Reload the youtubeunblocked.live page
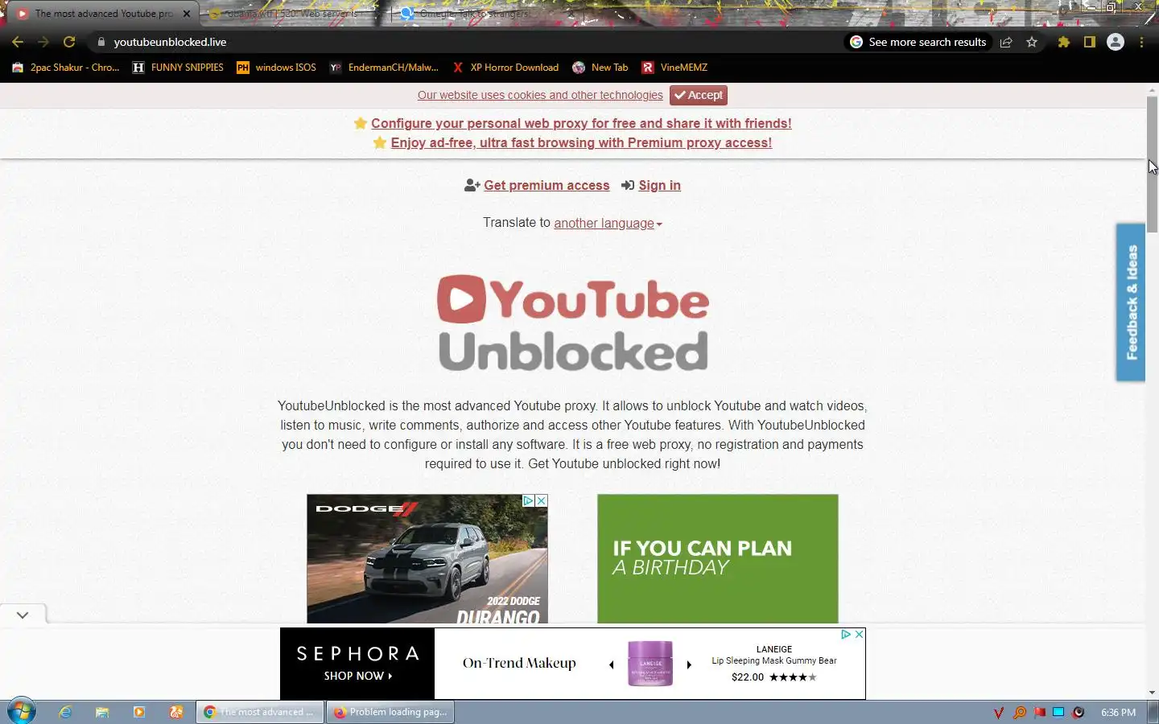The width and height of the screenshot is (1159, 724). point(69,42)
